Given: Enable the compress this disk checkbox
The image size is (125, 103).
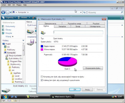Looking at the screenshot, I should pyautogui.click(x=42, y=77).
